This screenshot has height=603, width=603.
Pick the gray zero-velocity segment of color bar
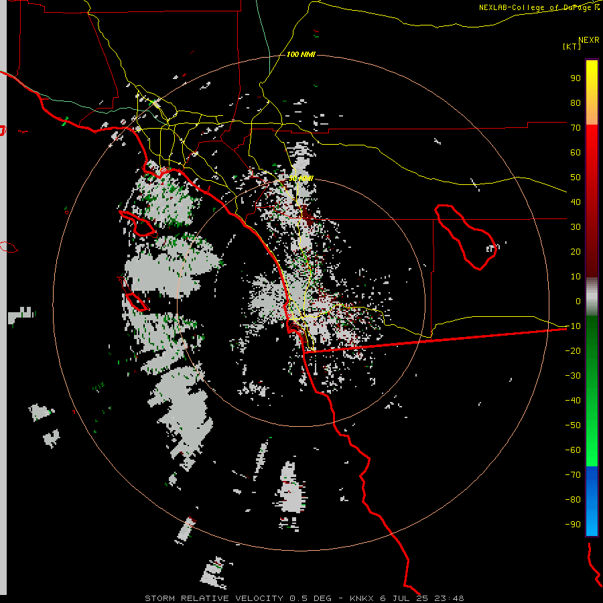tap(592, 296)
